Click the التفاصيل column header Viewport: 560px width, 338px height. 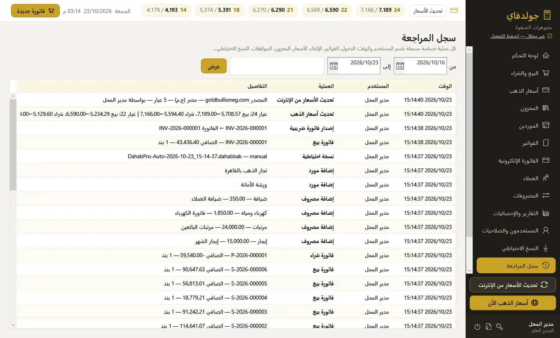pyautogui.click(x=257, y=86)
